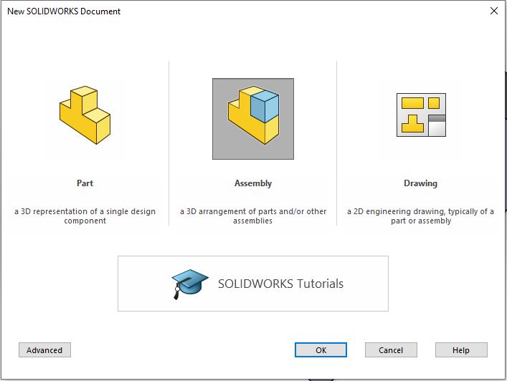The width and height of the screenshot is (507, 381).
Task: Confirm selection with the OK button
Action: pyautogui.click(x=321, y=350)
